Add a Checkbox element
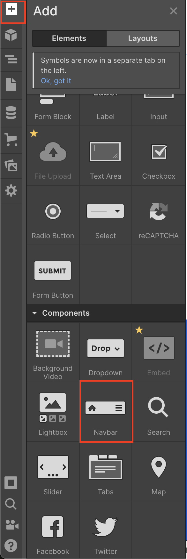Screen dimensions: 187x559 click(159, 156)
